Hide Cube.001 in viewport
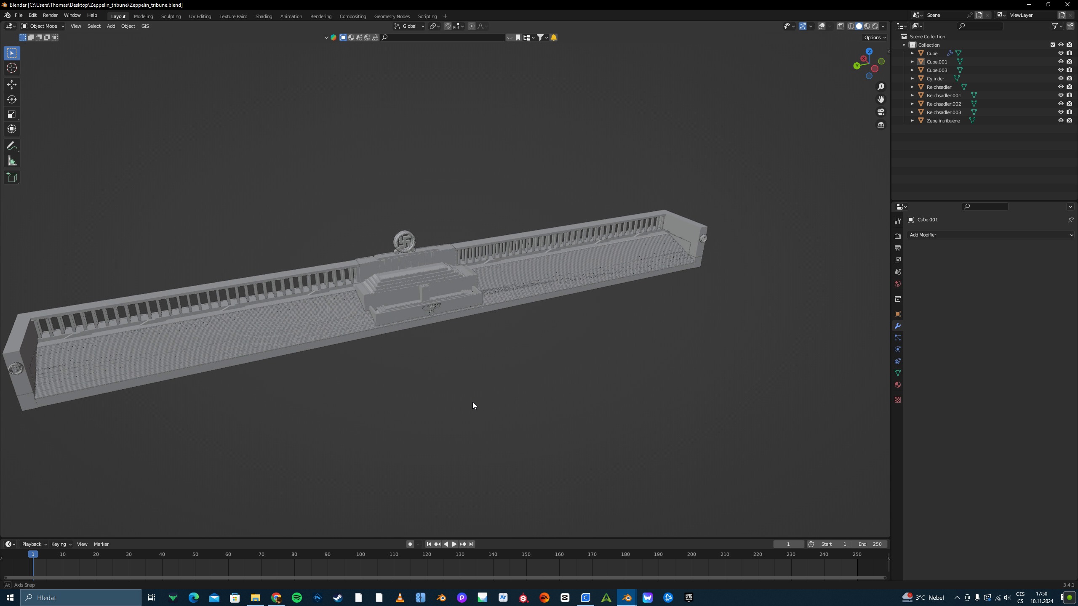Screen dimensions: 1078x606 pyautogui.click(x=1061, y=61)
